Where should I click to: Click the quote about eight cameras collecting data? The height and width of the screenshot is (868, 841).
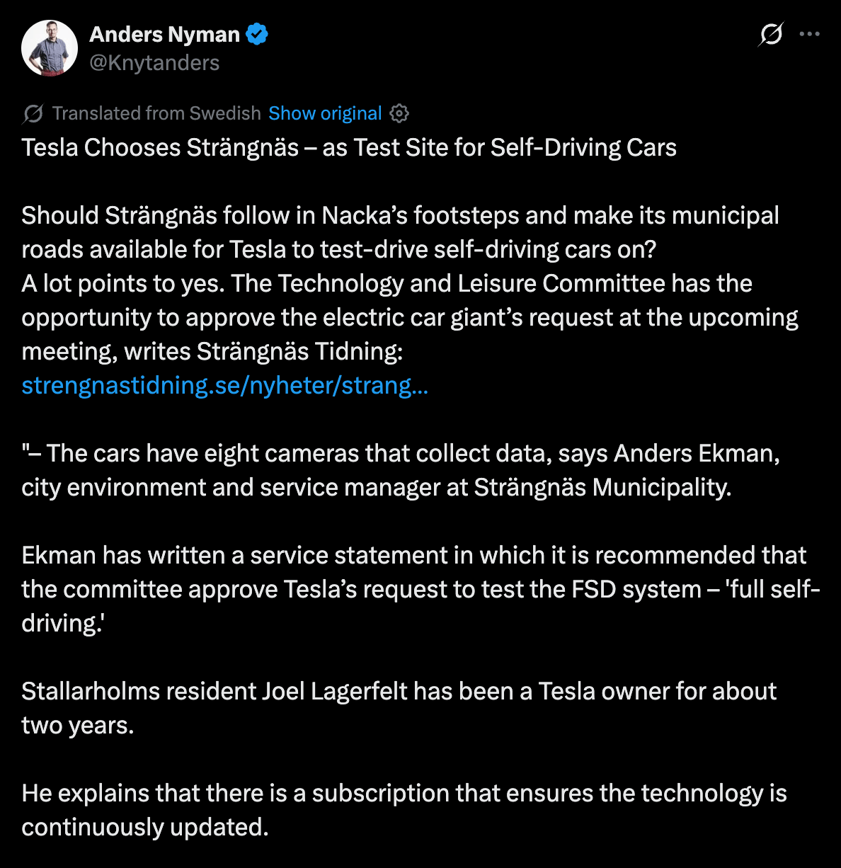coord(400,453)
